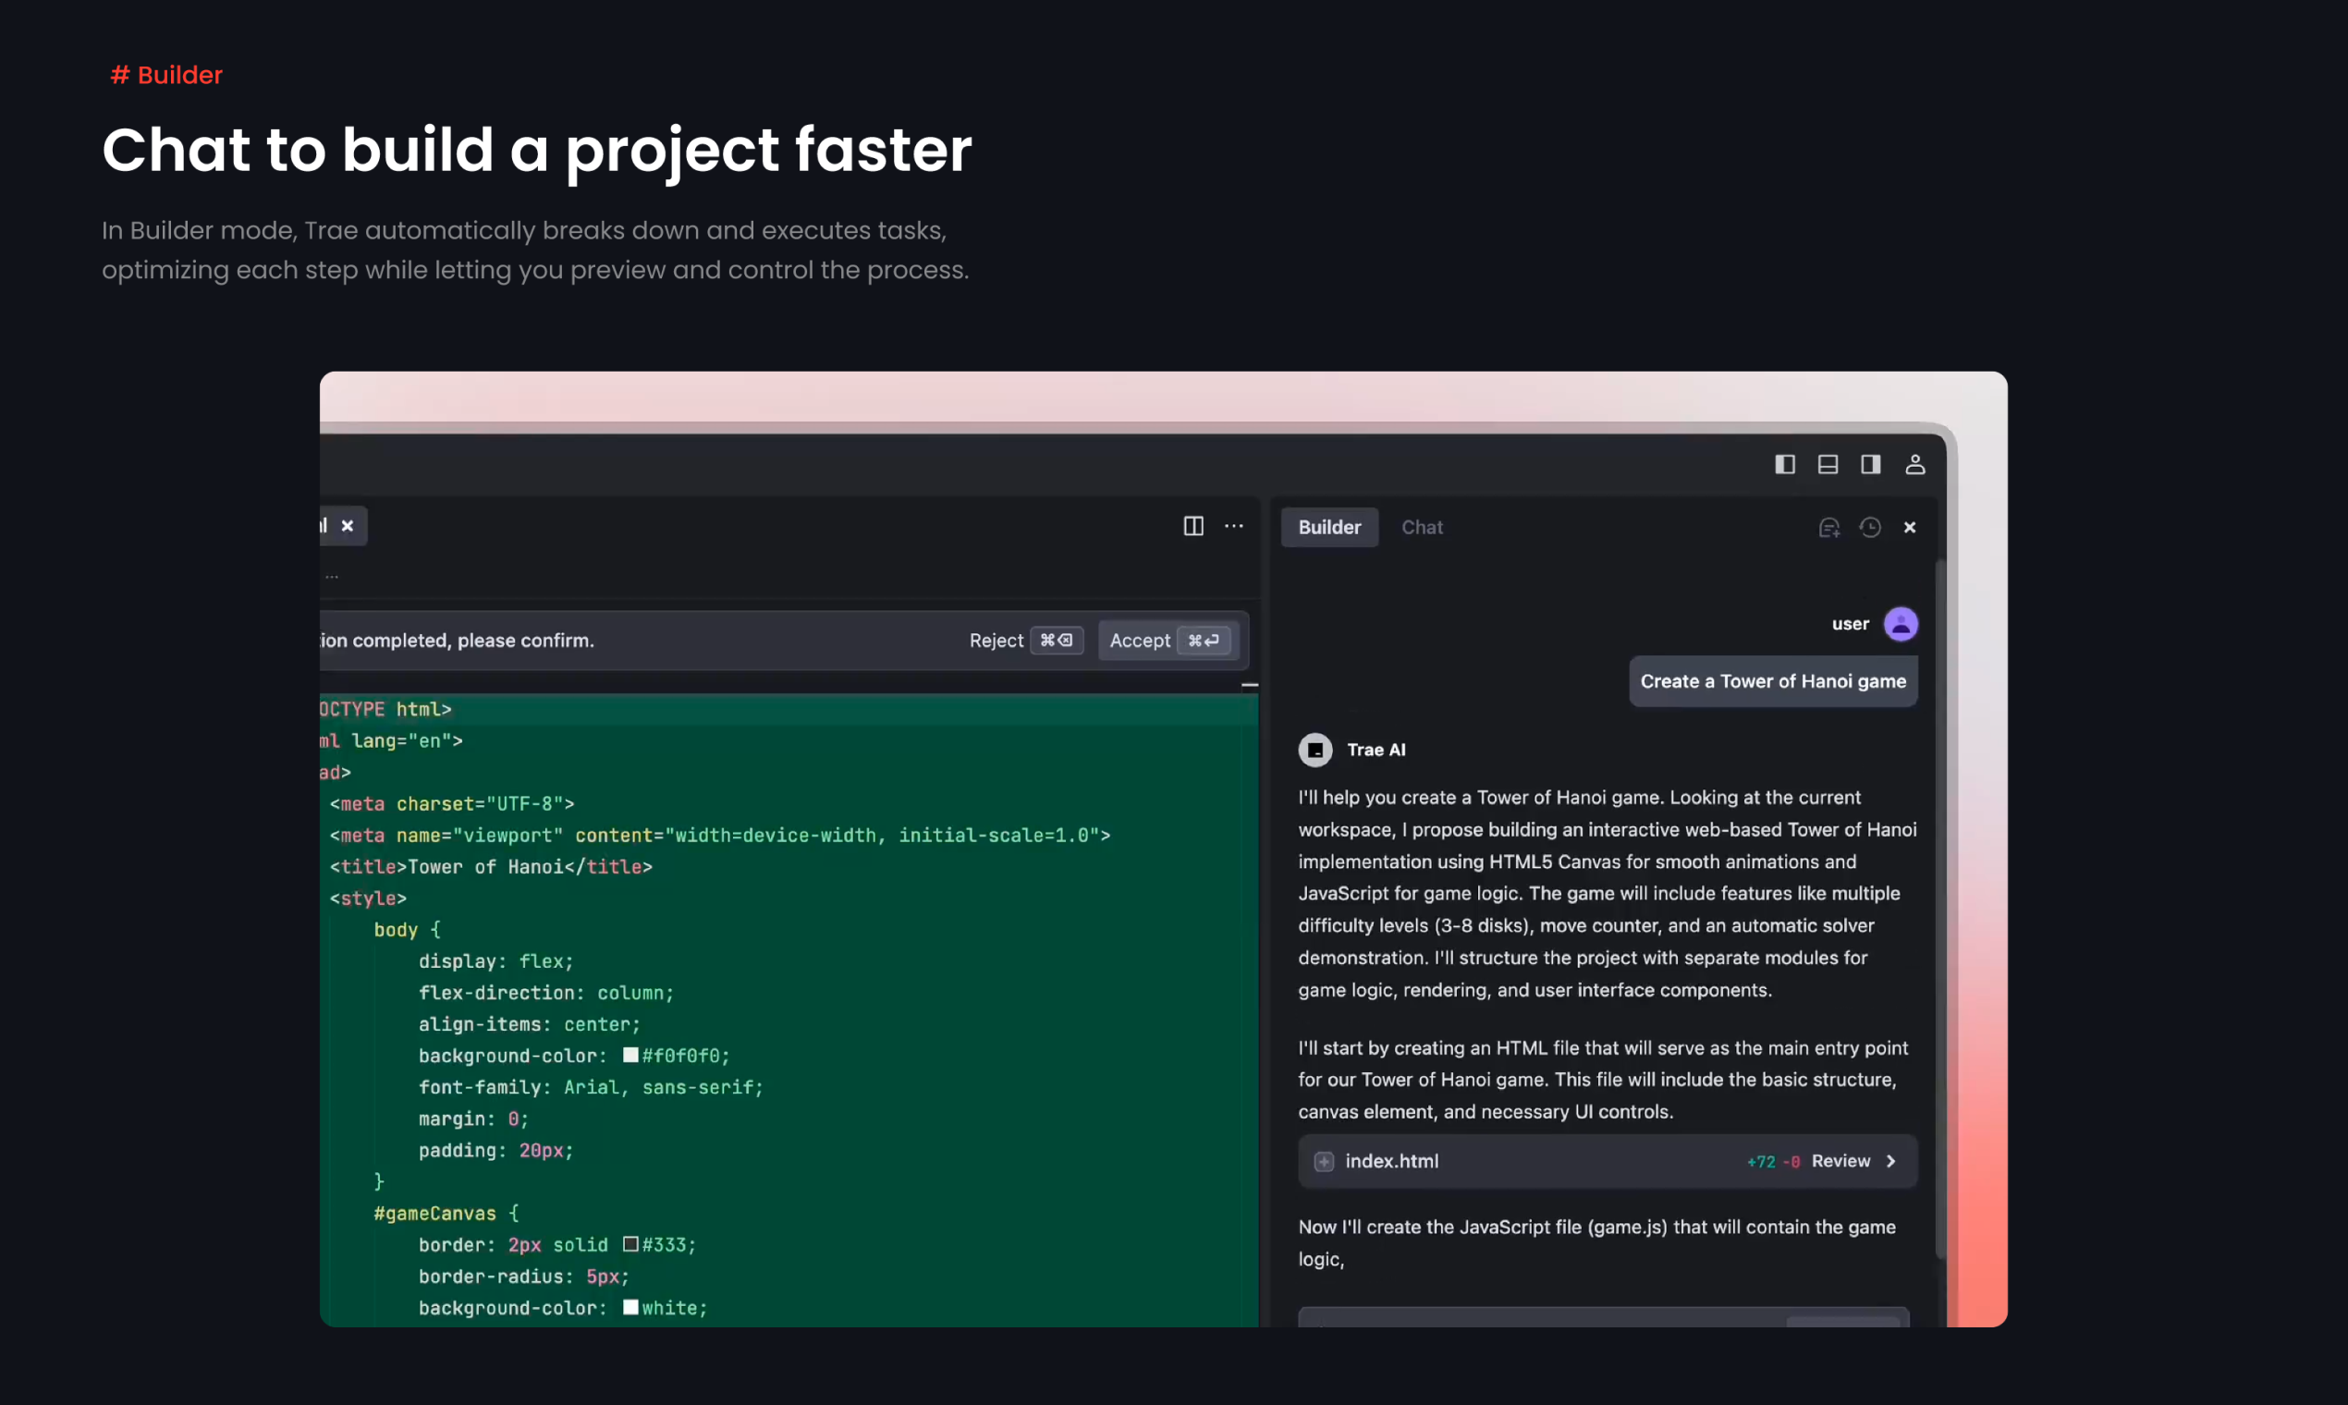Toggle the bottom panel layout icon

tap(1828, 464)
